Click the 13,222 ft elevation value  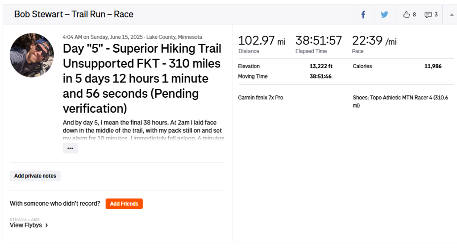(321, 66)
